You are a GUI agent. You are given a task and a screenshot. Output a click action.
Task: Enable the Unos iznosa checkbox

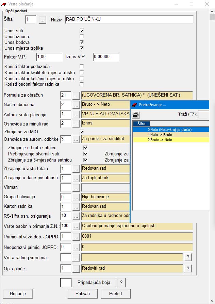[x=82, y=36]
